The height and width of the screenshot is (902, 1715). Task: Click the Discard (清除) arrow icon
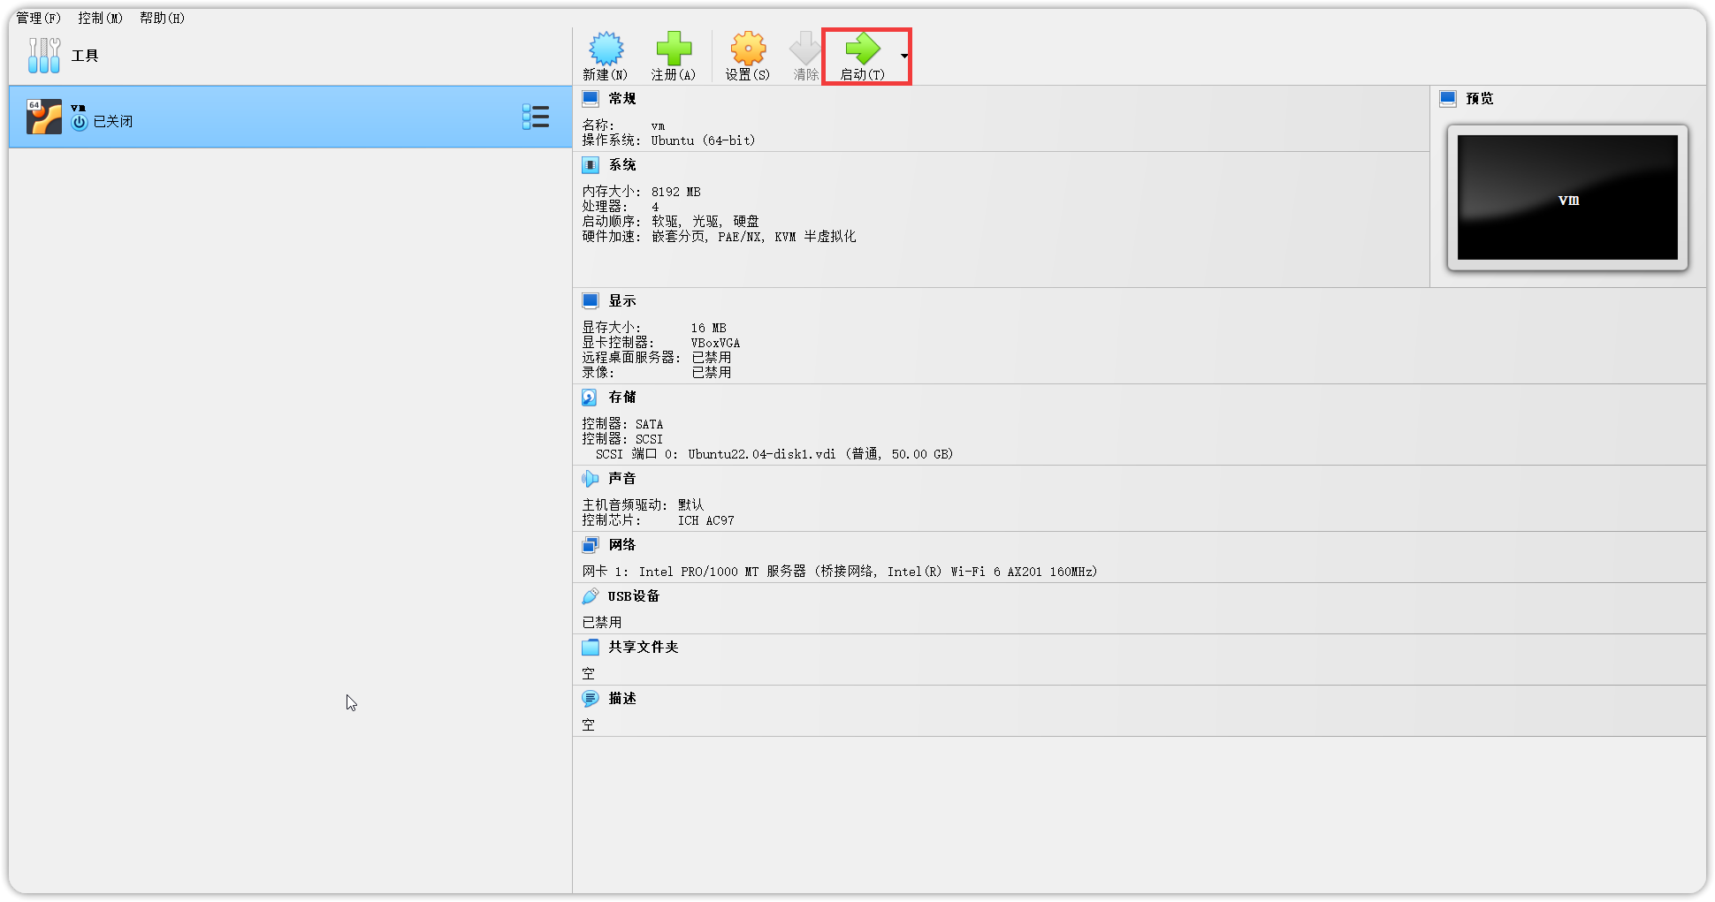(x=805, y=49)
